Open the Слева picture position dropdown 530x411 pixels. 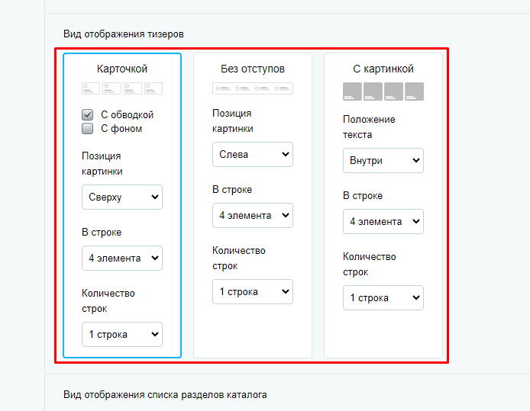(253, 155)
